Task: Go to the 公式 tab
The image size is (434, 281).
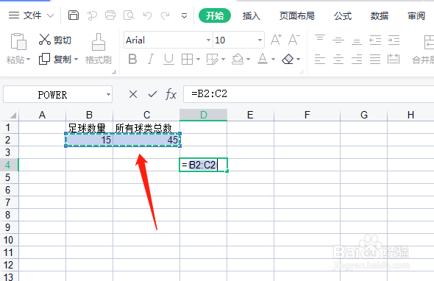Action: coord(343,15)
